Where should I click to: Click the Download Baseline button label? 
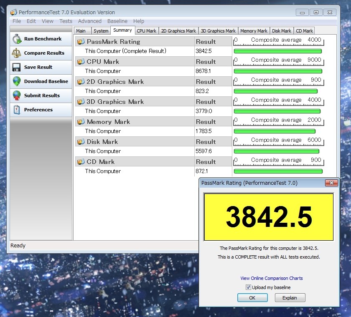point(46,81)
